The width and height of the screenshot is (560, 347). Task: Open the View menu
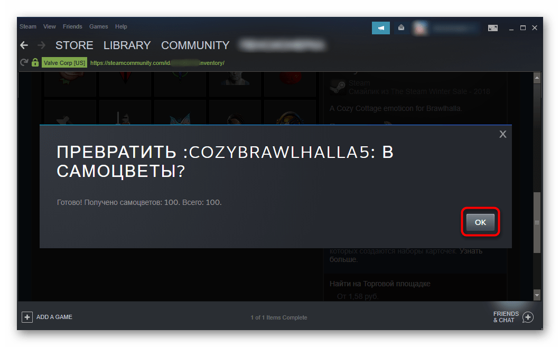[49, 26]
